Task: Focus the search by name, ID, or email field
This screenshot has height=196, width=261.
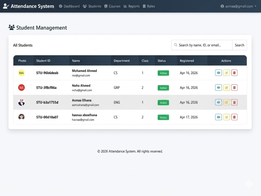Action: pyautogui.click(x=202, y=45)
